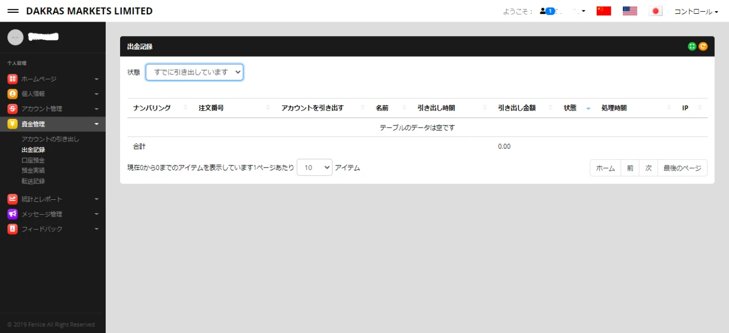Click the purple メッセージ管理 megaphone icon
This screenshot has height=333, width=729.
tap(12, 214)
